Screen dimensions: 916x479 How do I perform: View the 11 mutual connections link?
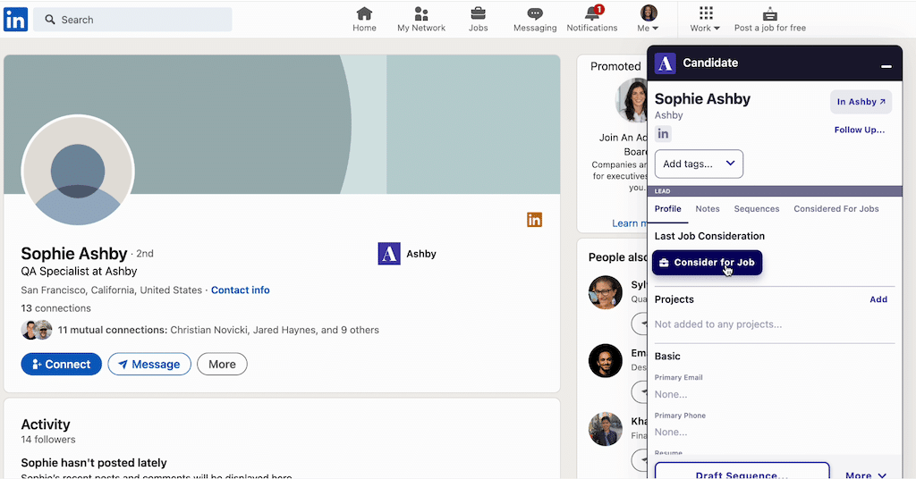(x=218, y=330)
